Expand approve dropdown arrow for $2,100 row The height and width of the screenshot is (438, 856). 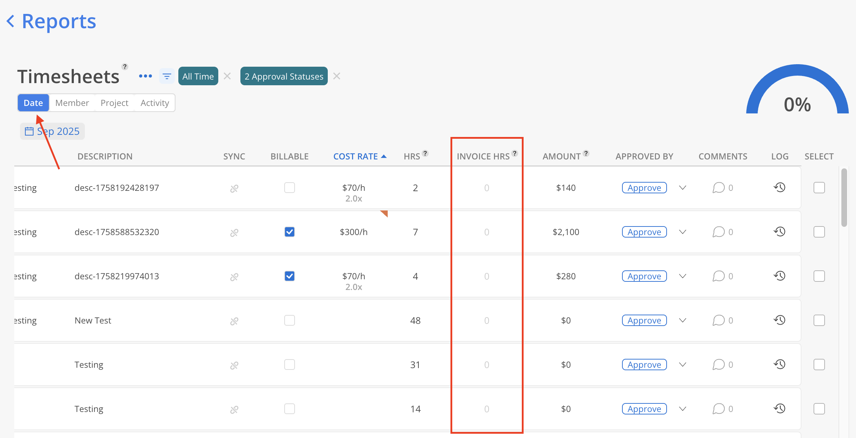point(682,232)
